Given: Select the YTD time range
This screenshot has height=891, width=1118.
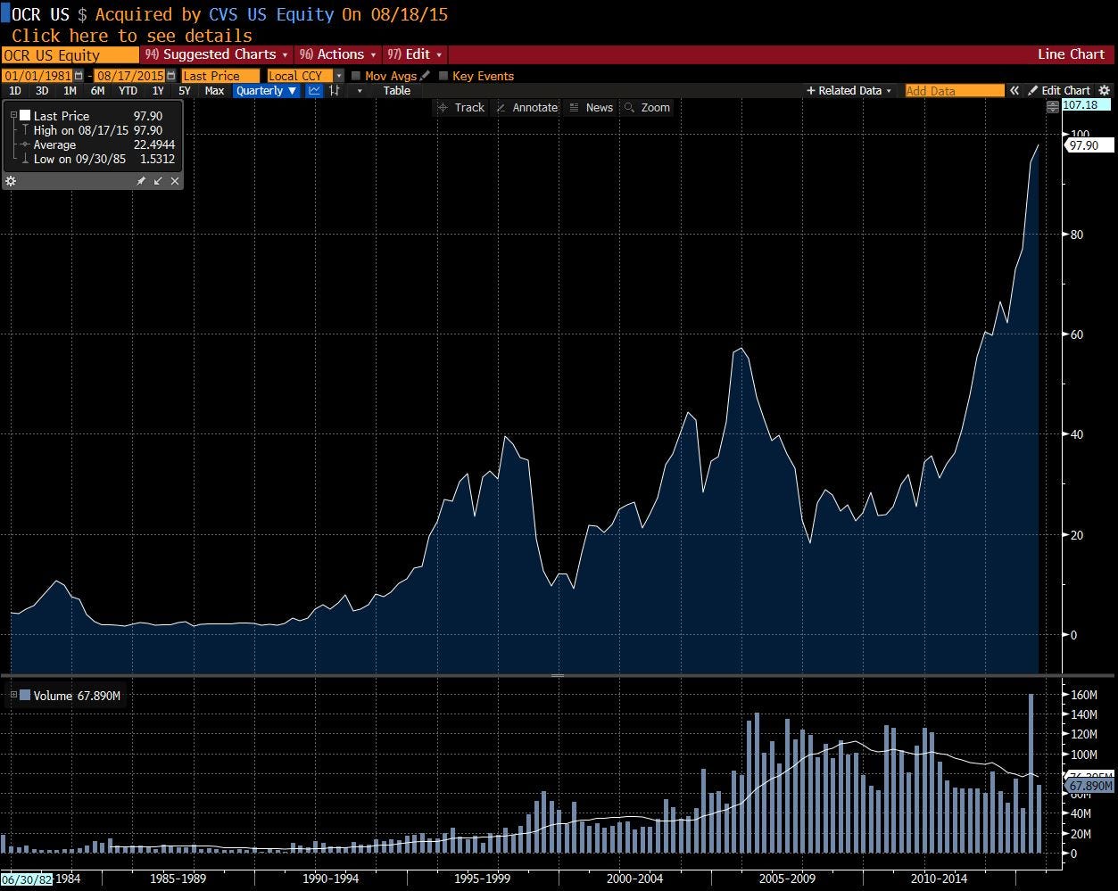Looking at the screenshot, I should tap(128, 91).
